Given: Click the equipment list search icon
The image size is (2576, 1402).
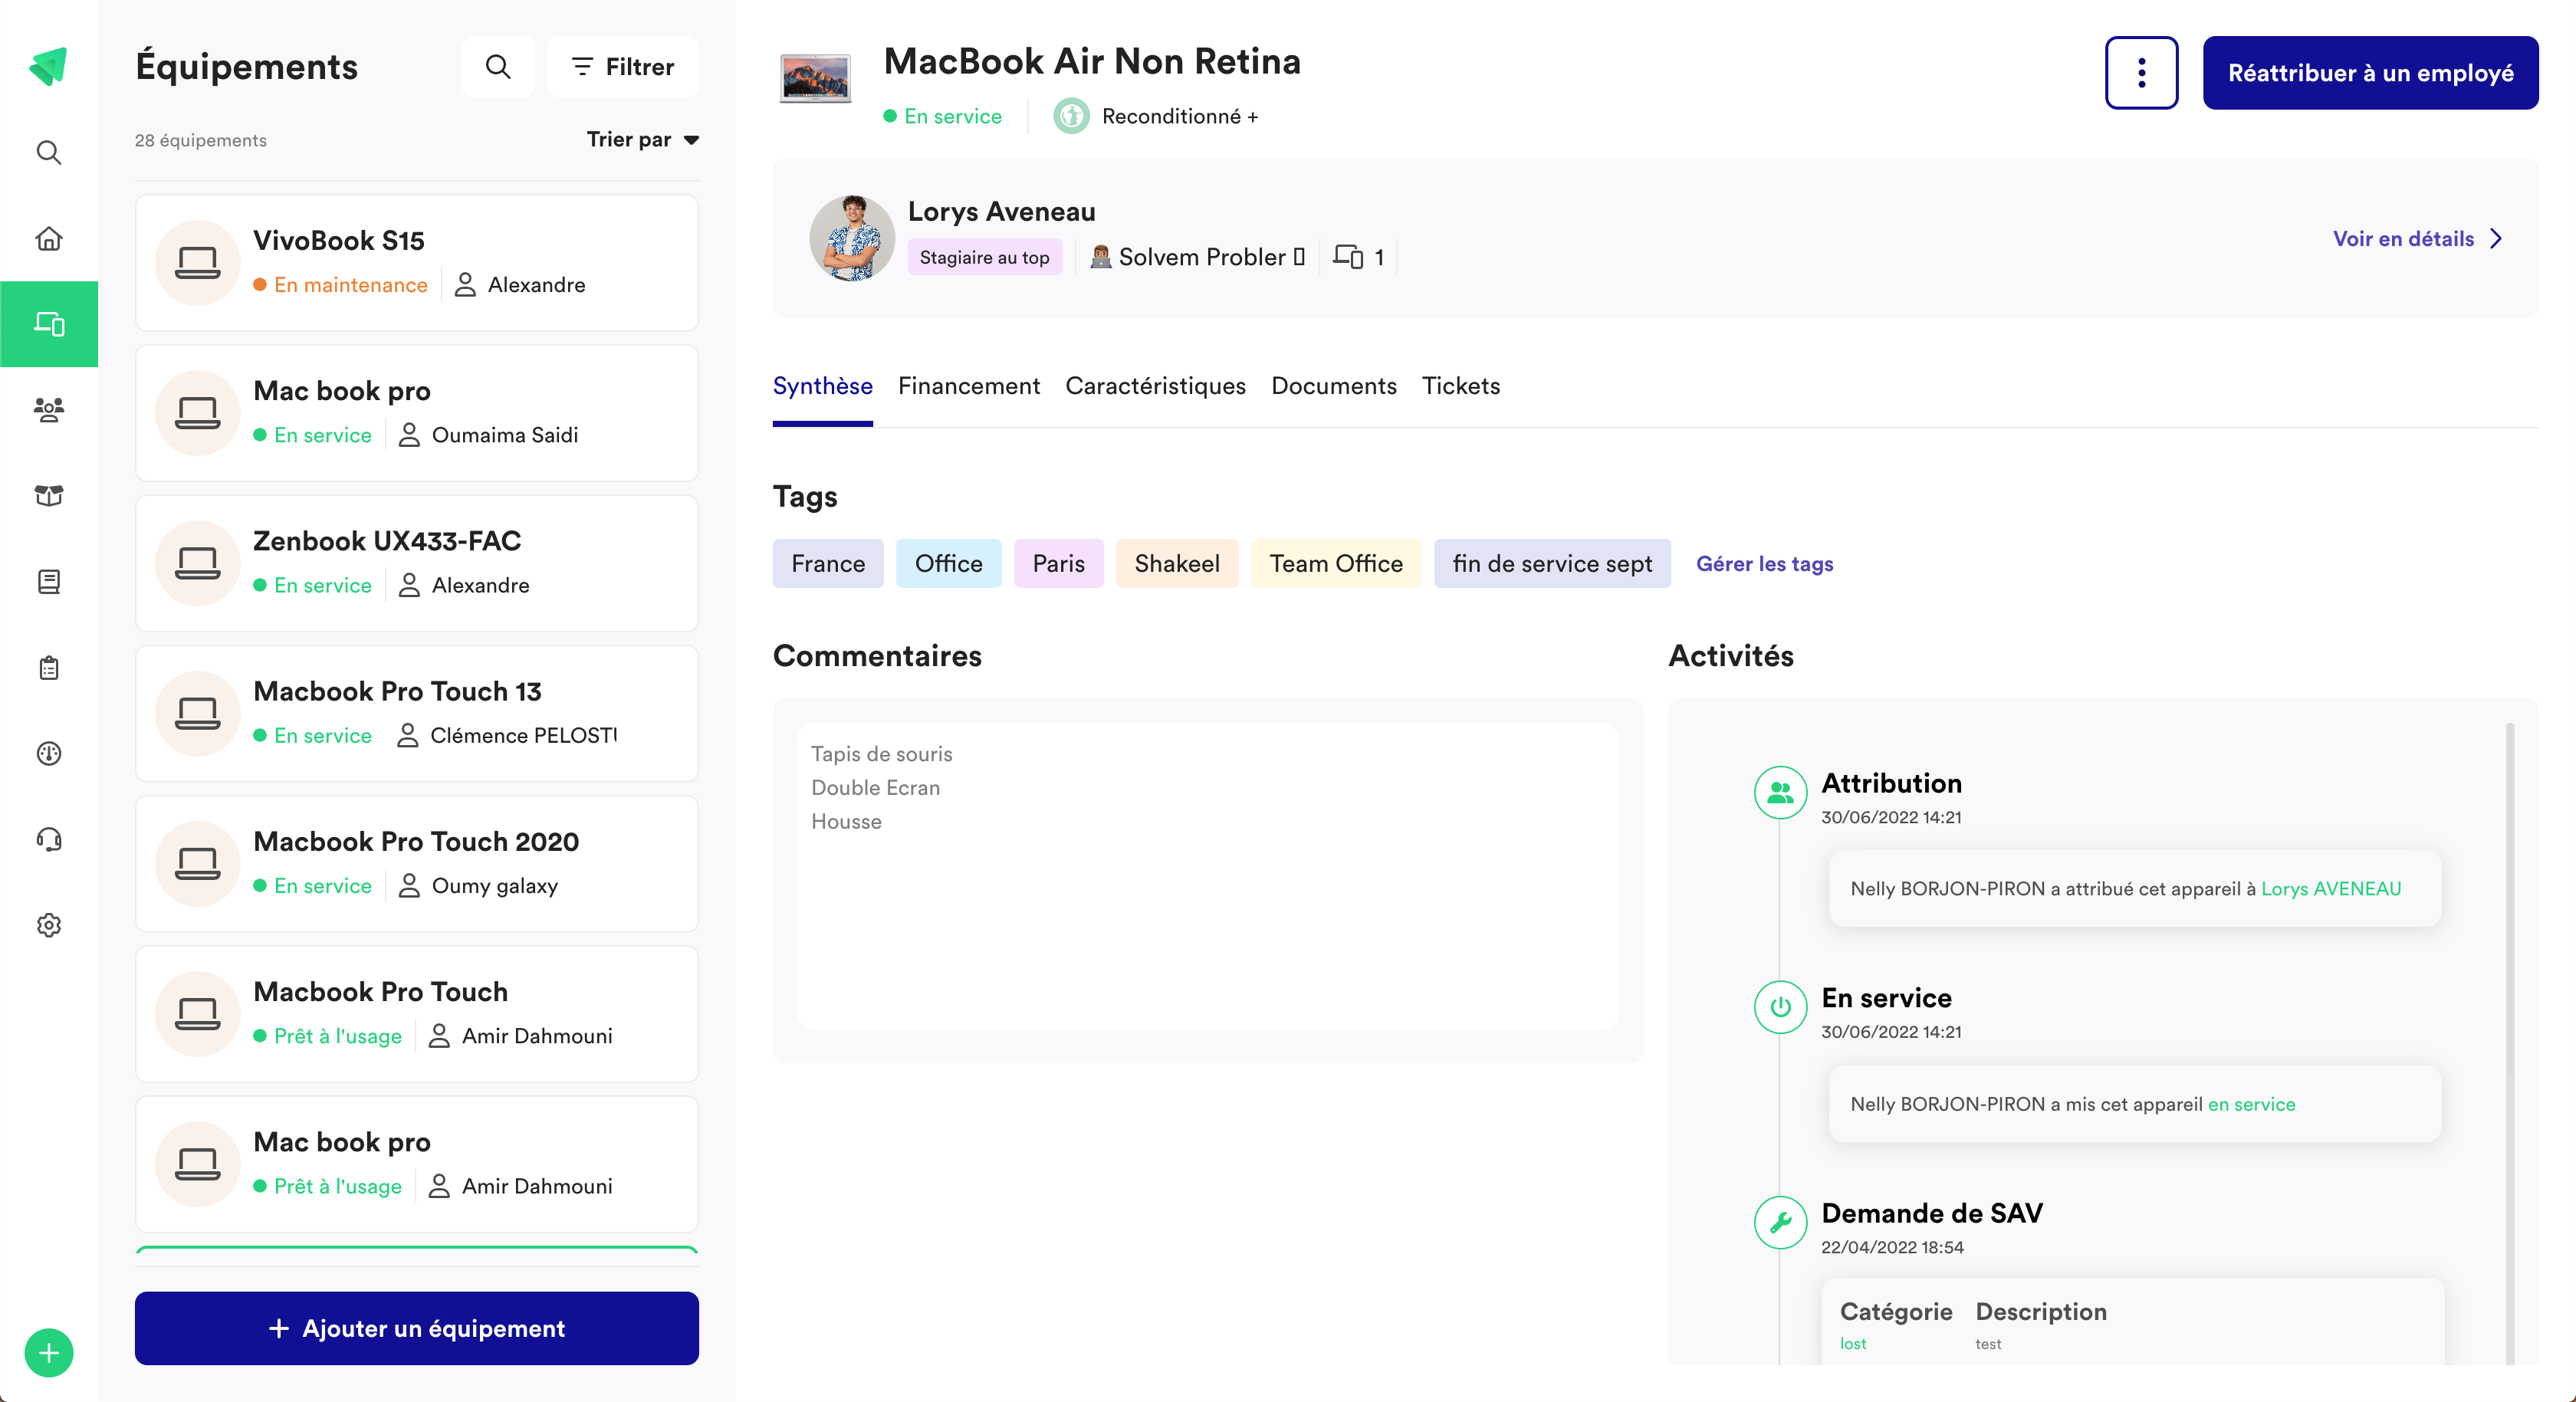Looking at the screenshot, I should [x=498, y=67].
